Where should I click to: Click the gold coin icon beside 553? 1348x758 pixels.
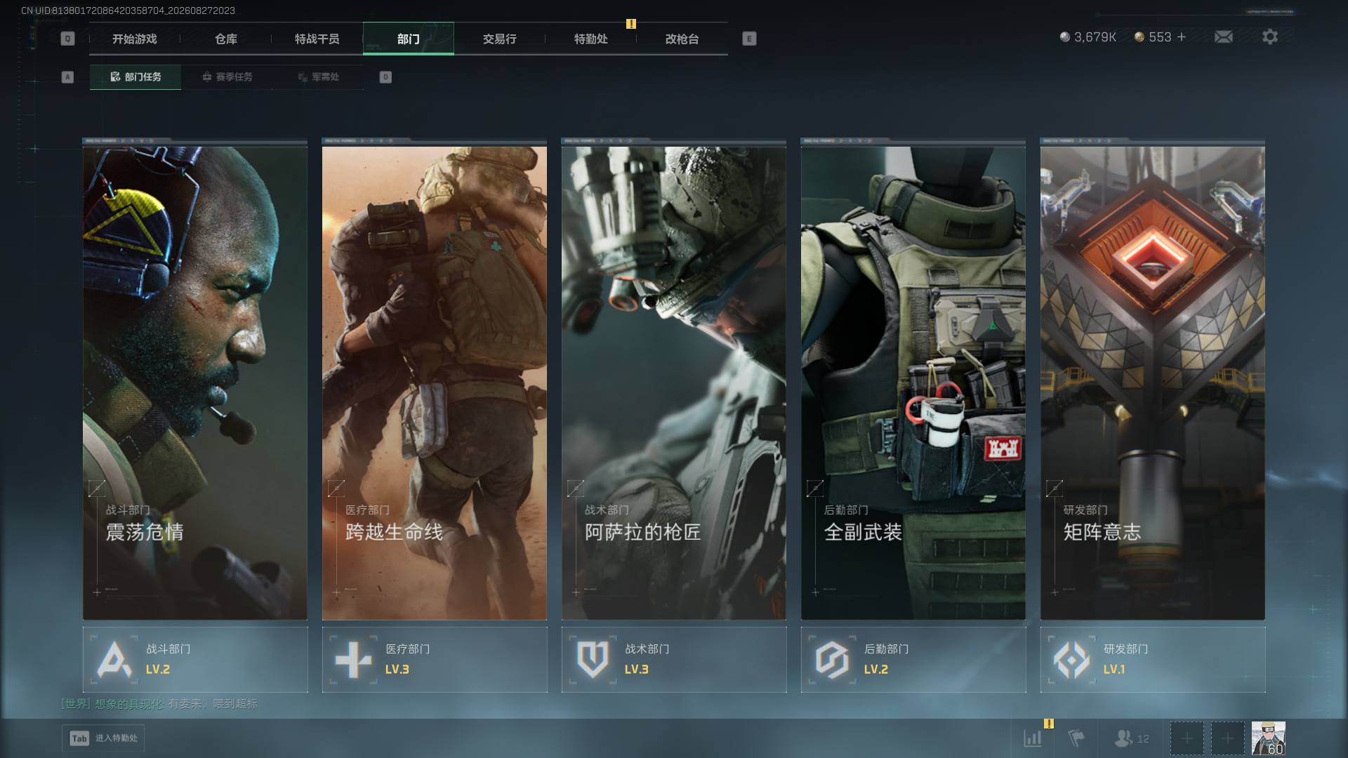(1139, 37)
